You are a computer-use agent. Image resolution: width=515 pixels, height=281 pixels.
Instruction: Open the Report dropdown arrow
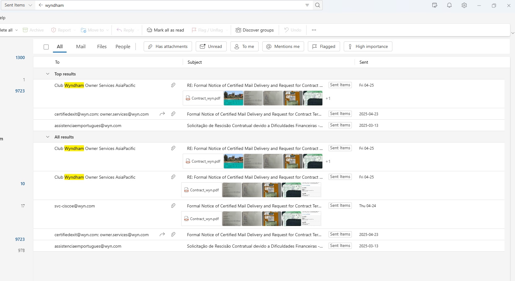[75, 30]
